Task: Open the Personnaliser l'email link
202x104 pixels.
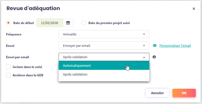Action: 175,46
